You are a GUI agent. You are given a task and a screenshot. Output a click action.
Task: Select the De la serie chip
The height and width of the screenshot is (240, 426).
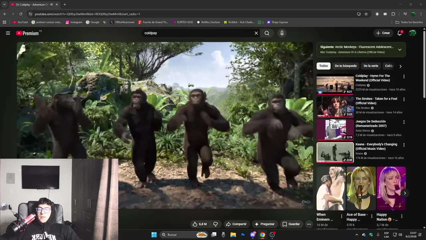click(371, 66)
